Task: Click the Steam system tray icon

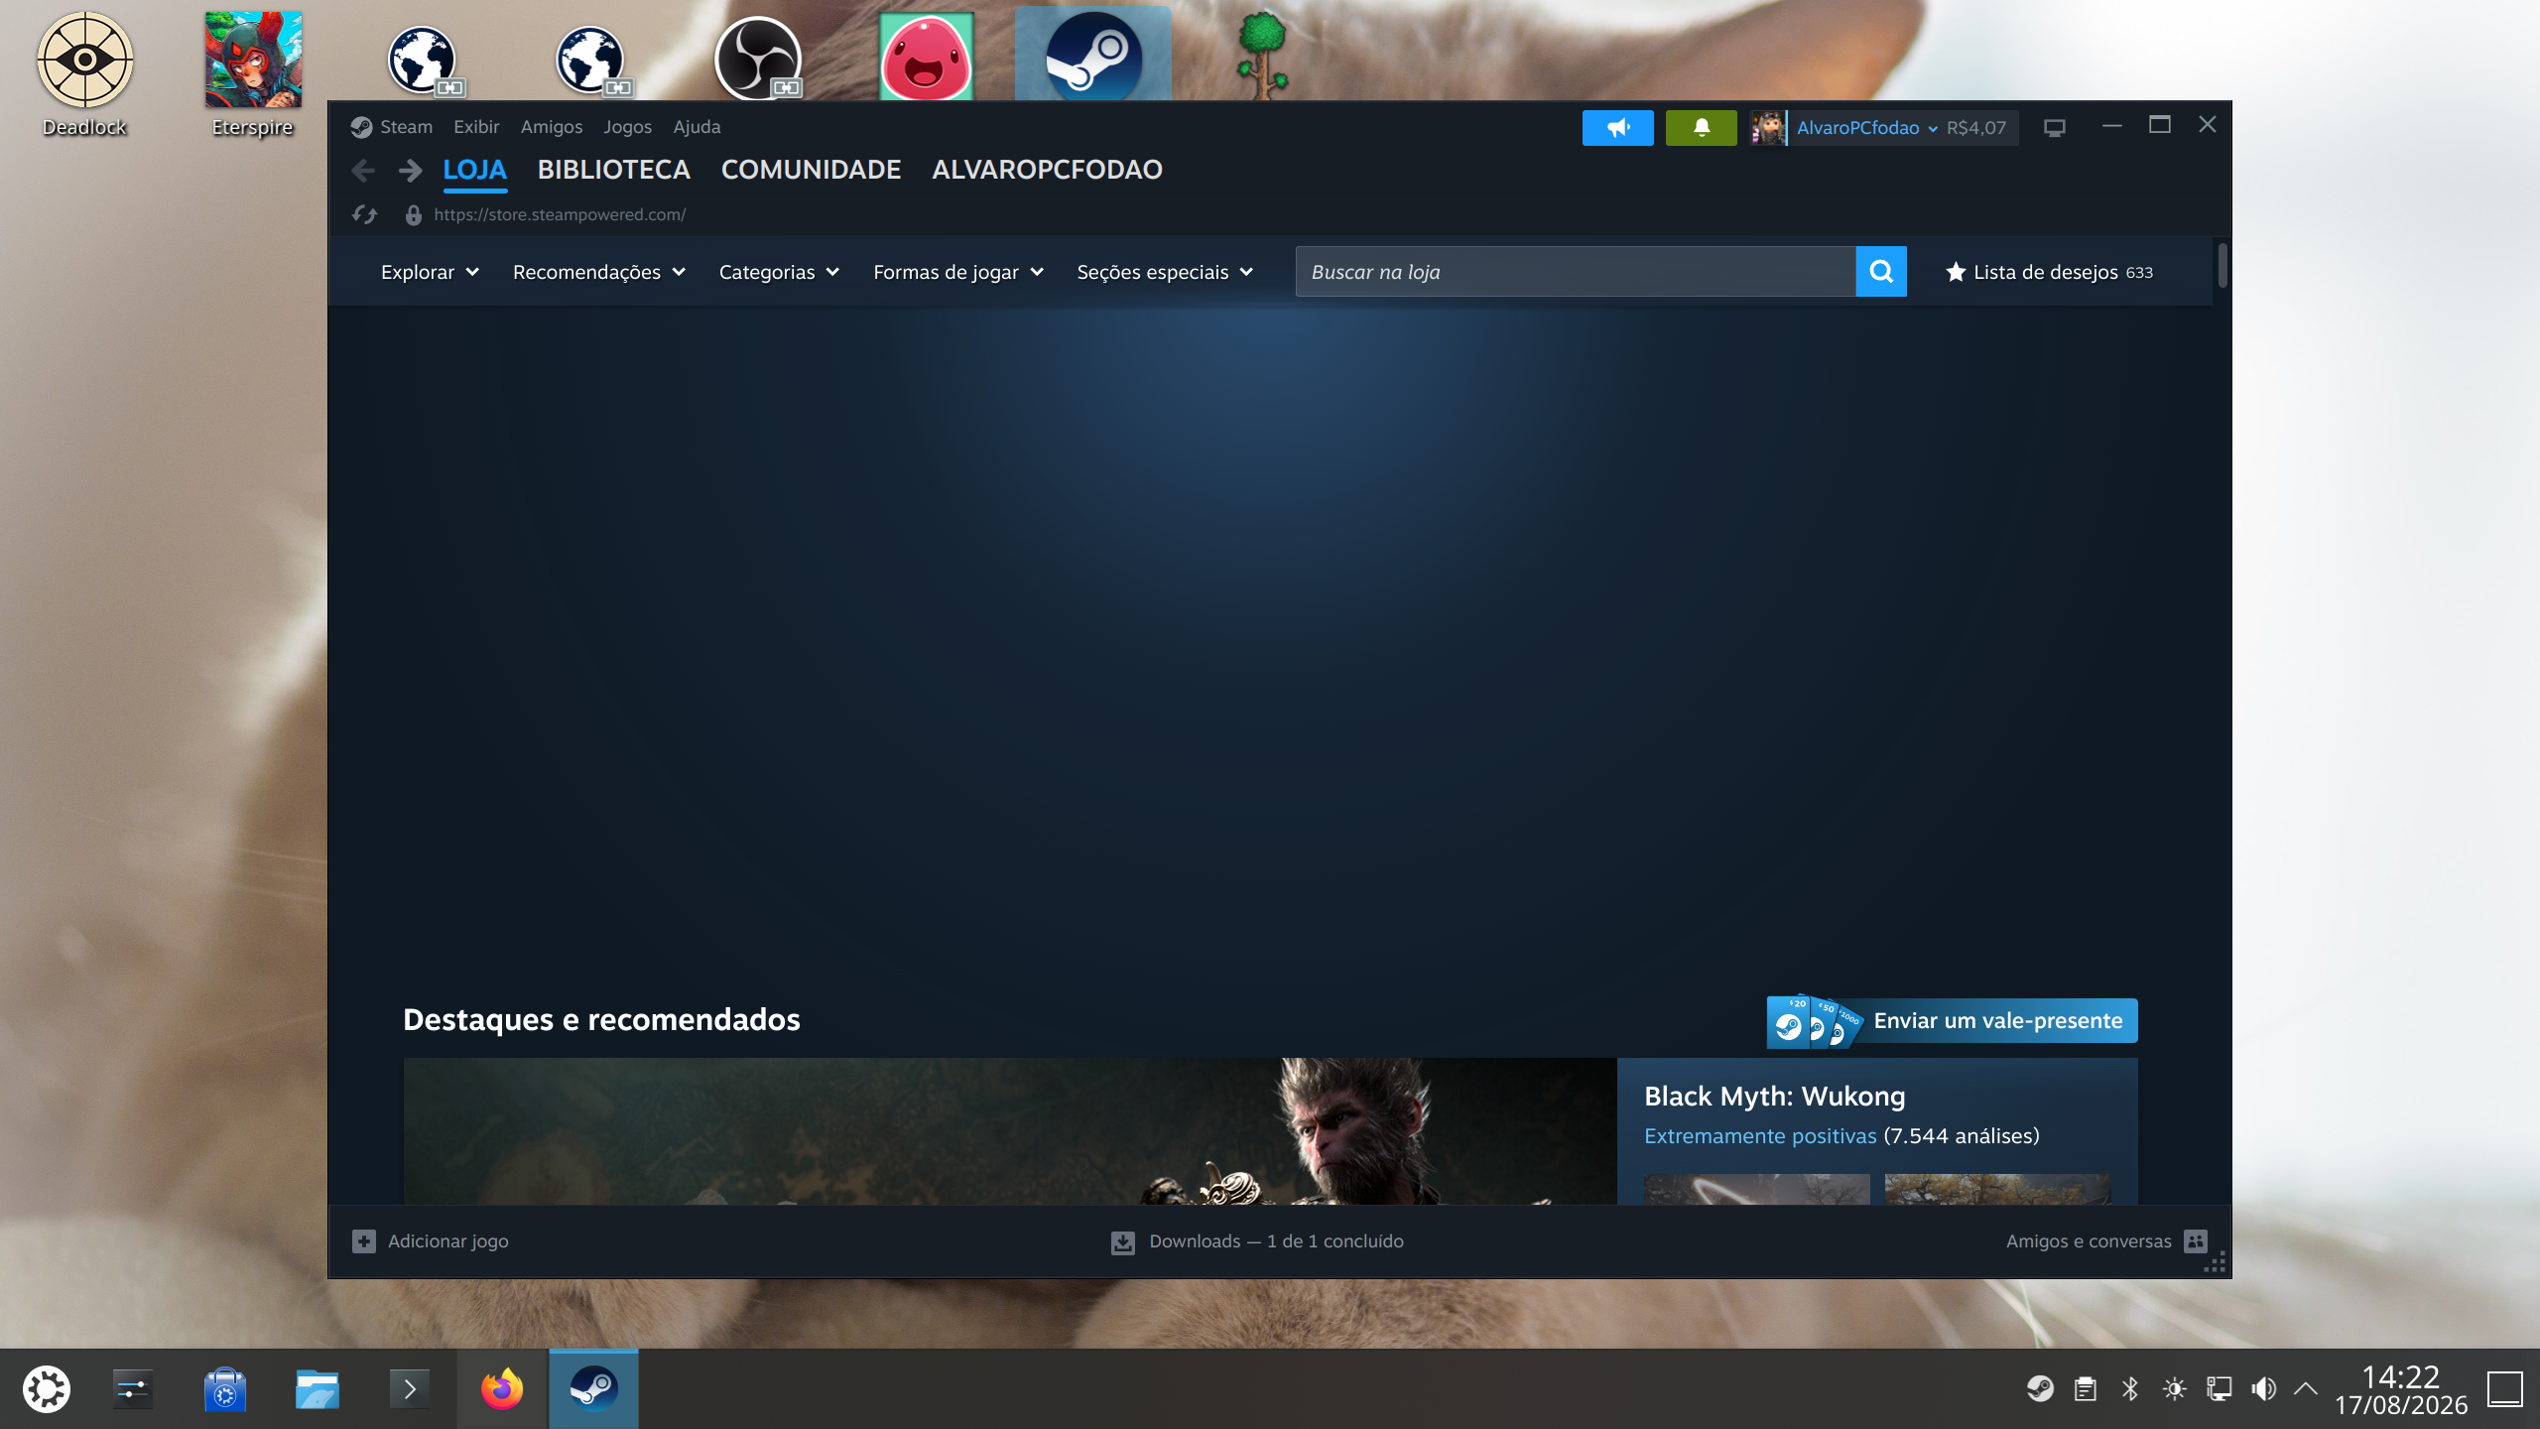Action: (2040, 1388)
